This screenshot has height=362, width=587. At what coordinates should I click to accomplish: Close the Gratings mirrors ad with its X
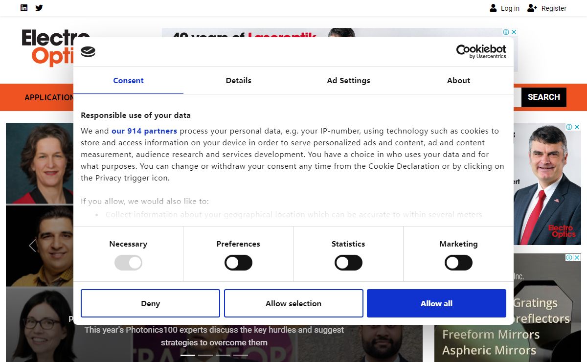tap(577, 257)
